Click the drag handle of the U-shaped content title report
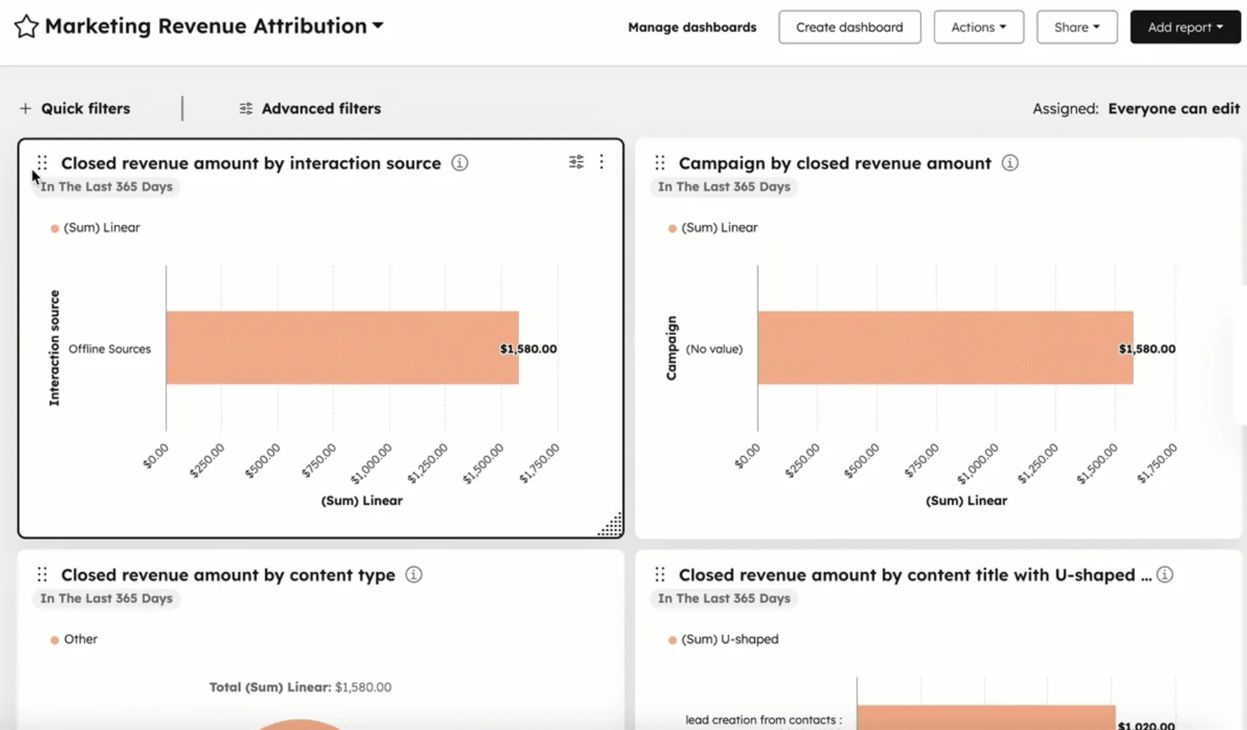Screen dimensions: 1247x730 660,574
